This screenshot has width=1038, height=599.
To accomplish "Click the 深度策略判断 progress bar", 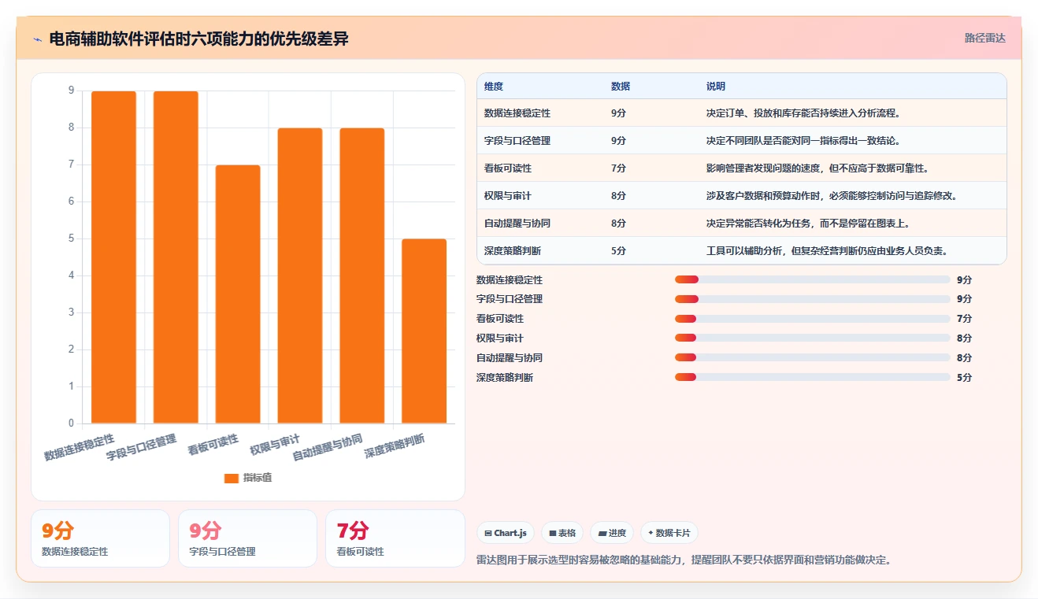I will pos(813,378).
